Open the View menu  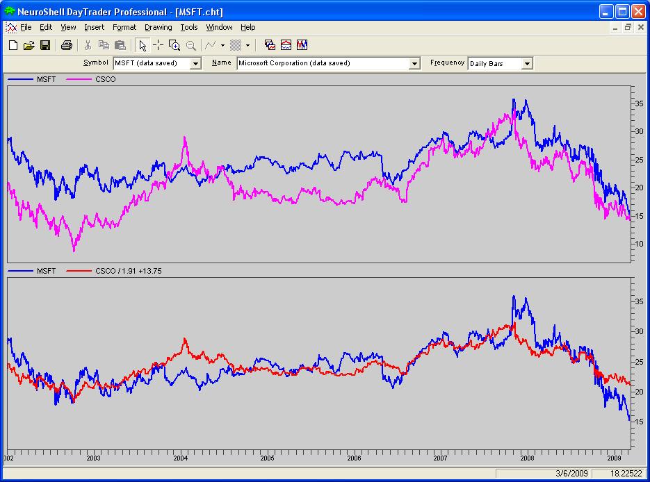[x=68, y=27]
